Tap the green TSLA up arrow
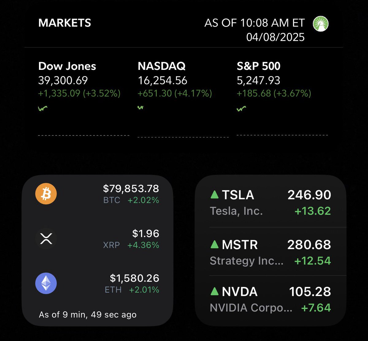This screenshot has height=341, width=368. click(x=215, y=194)
